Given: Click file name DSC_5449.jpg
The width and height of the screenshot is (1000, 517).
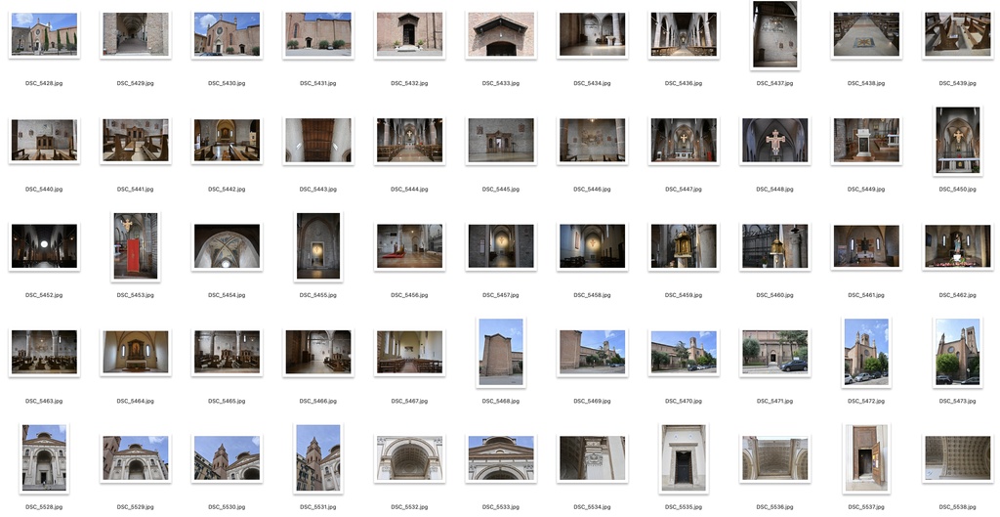Looking at the screenshot, I should pos(866,190).
